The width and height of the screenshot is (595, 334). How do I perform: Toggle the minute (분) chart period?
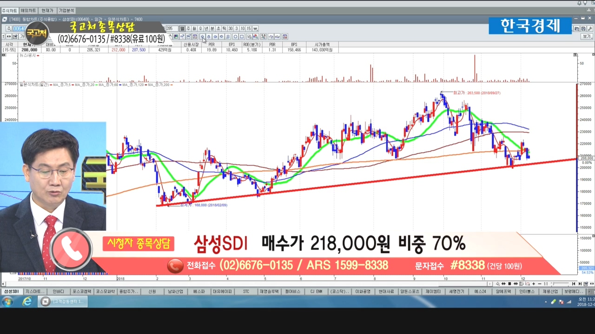(212, 29)
